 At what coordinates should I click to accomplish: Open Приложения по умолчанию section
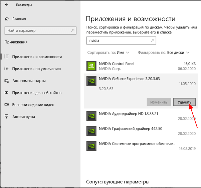pyautogui.click(x=36, y=69)
